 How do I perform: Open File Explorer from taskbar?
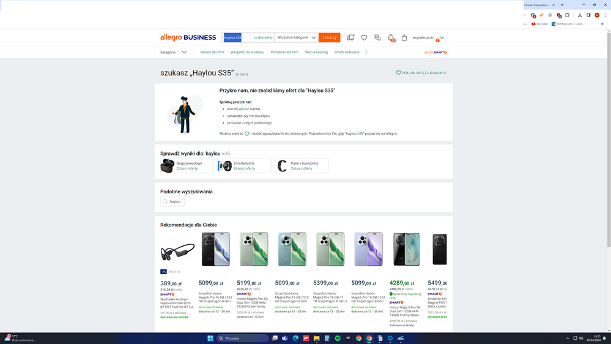coord(316,338)
